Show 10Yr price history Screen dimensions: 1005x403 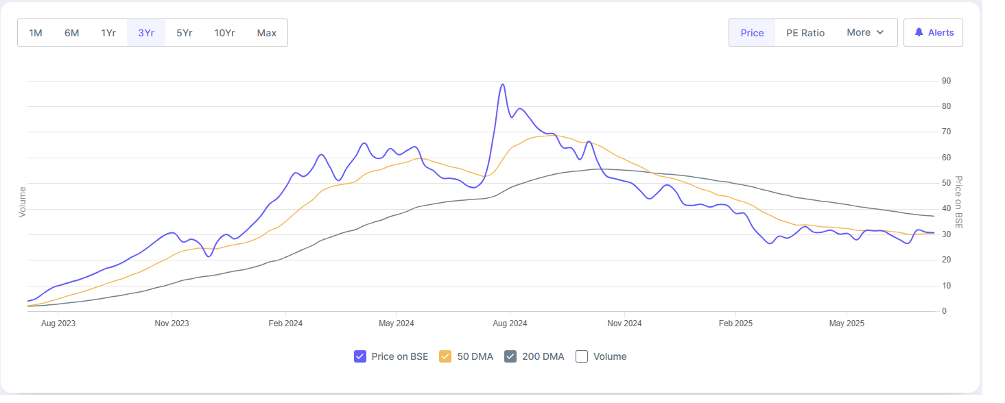[224, 33]
